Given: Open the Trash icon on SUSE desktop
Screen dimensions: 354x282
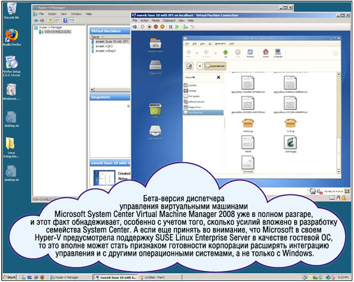Looking at the screenshot, I should pos(155,110).
